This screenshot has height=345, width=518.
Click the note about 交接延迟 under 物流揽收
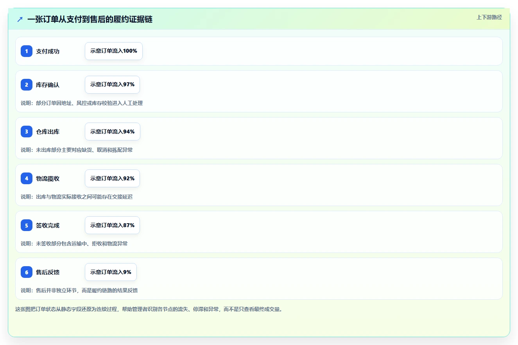point(77,197)
